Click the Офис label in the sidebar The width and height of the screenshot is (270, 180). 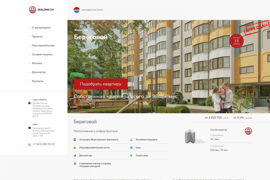[35, 124]
